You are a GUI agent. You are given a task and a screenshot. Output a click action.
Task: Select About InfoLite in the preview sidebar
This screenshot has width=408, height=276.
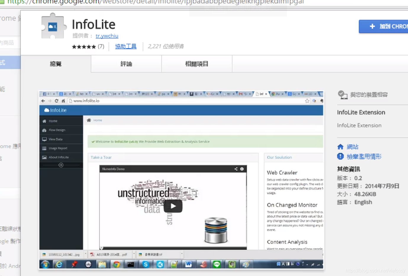61,157
